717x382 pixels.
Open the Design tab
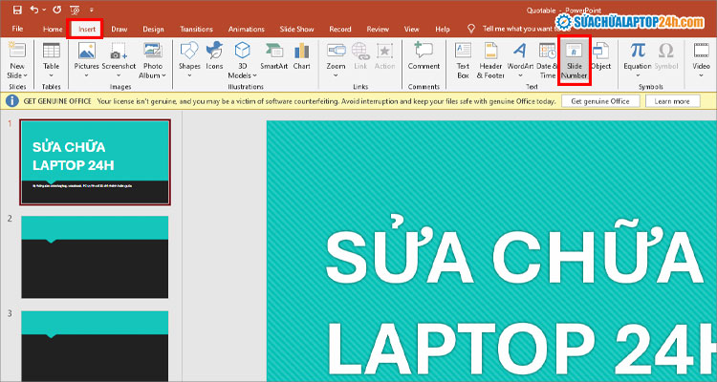point(153,29)
